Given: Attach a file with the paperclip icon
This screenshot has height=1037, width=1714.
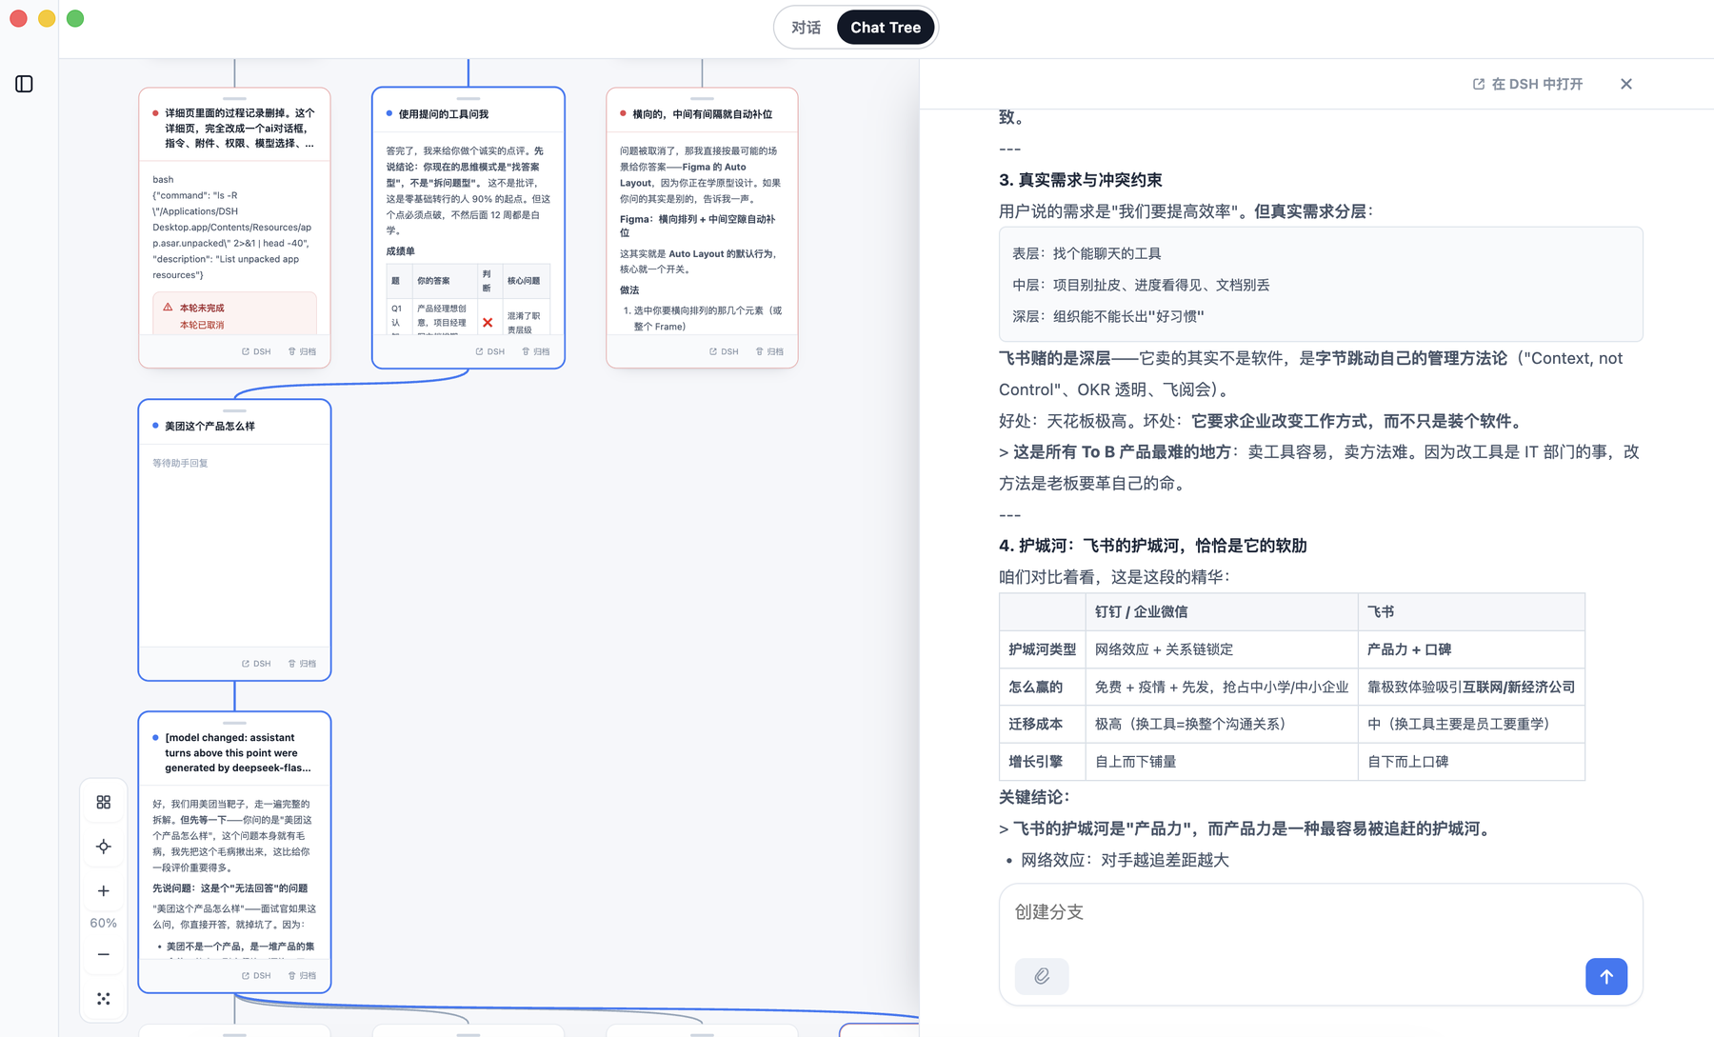Looking at the screenshot, I should point(1042,976).
